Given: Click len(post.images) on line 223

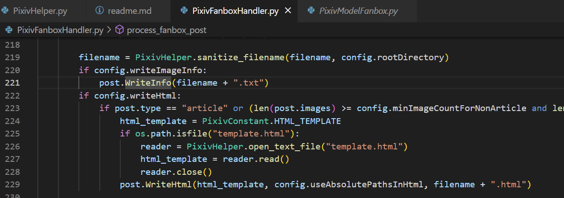Looking at the screenshot, I should click(x=295, y=108).
